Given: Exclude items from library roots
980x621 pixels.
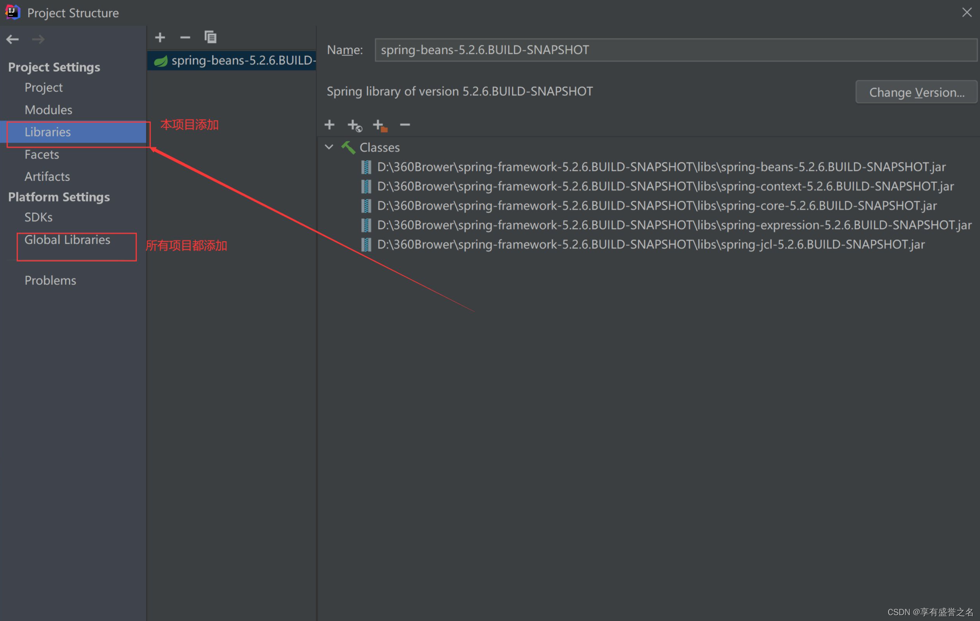Looking at the screenshot, I should (380, 125).
